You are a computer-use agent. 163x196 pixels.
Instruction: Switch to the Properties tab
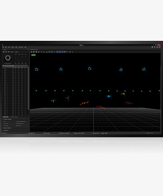pos(5,117)
